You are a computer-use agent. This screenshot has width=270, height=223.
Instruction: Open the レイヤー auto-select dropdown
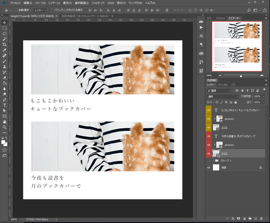pyautogui.click(x=40, y=10)
